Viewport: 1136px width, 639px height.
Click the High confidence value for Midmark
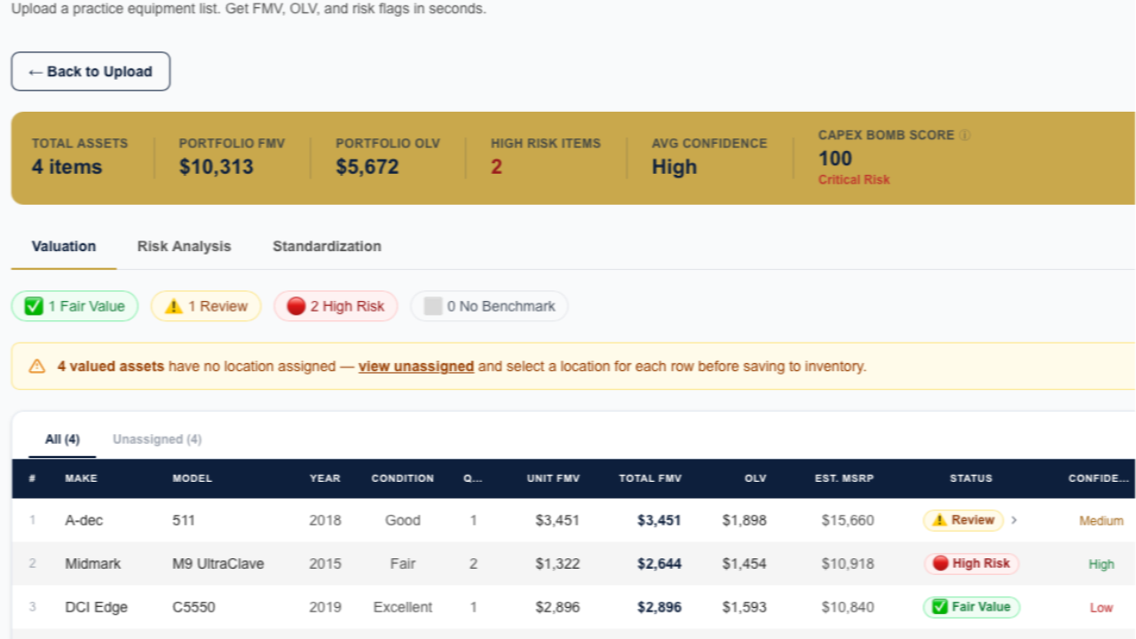(1101, 564)
